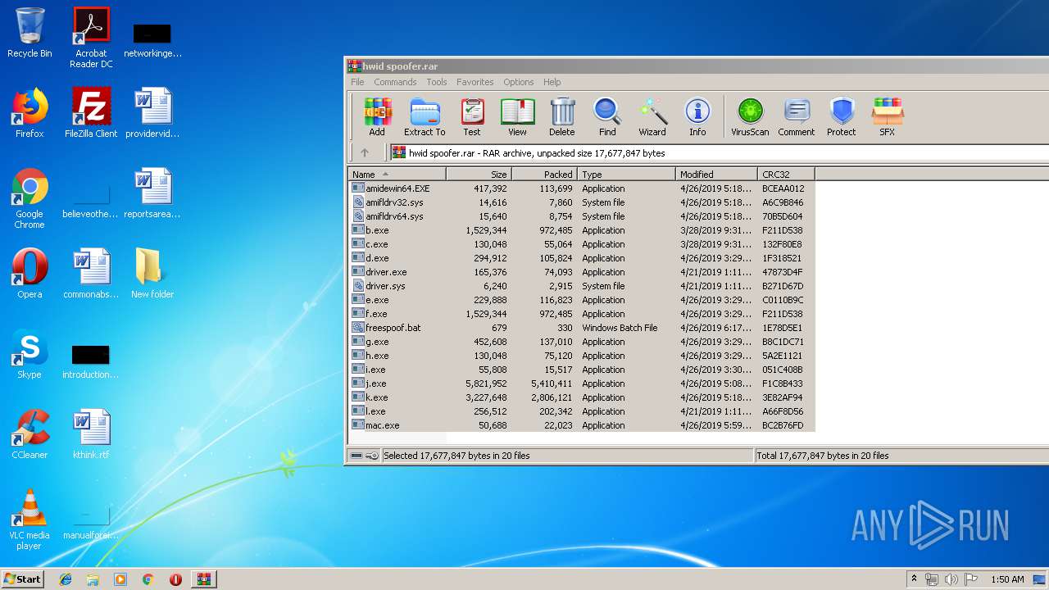Select k.exe file row

[582, 397]
